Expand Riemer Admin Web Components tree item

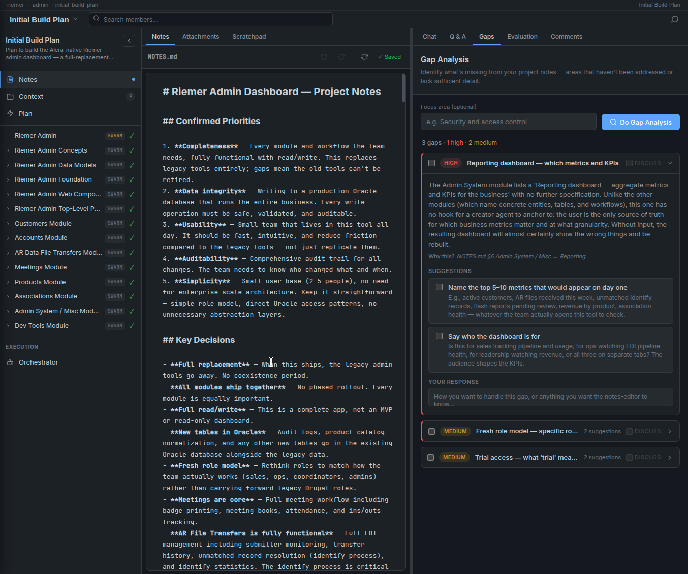[8, 194]
